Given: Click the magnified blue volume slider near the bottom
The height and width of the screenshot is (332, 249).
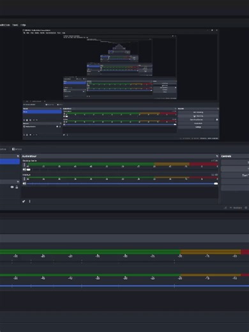Looking at the screenshot, I should [x=124, y=286].
